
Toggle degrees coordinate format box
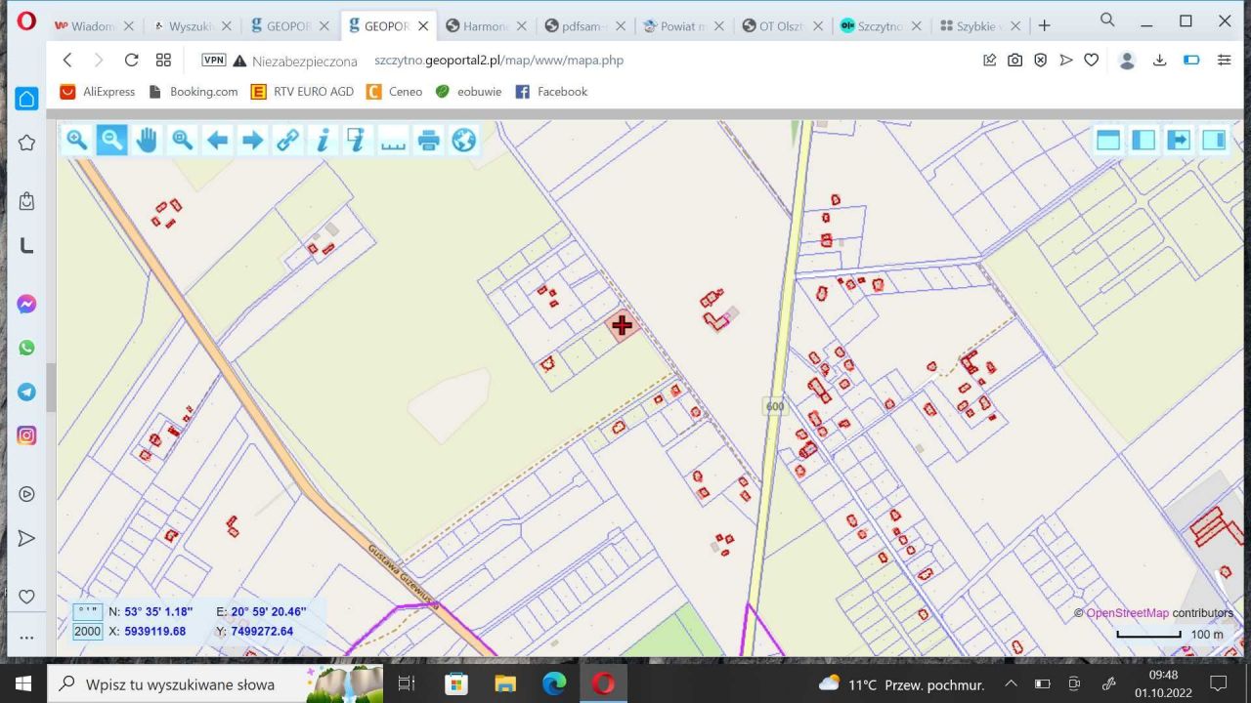click(88, 612)
